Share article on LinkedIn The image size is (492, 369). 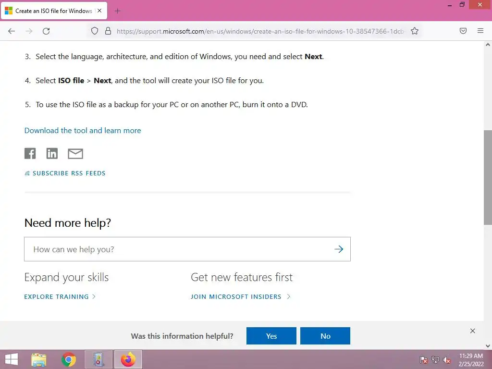pyautogui.click(x=52, y=153)
